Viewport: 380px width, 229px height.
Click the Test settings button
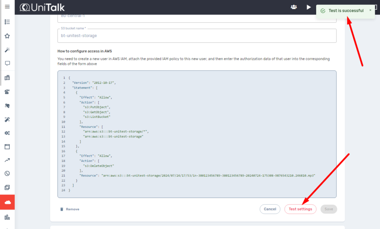300,209
